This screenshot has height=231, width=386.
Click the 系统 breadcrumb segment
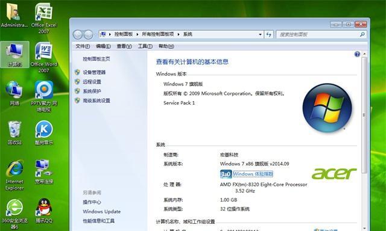[188, 34]
